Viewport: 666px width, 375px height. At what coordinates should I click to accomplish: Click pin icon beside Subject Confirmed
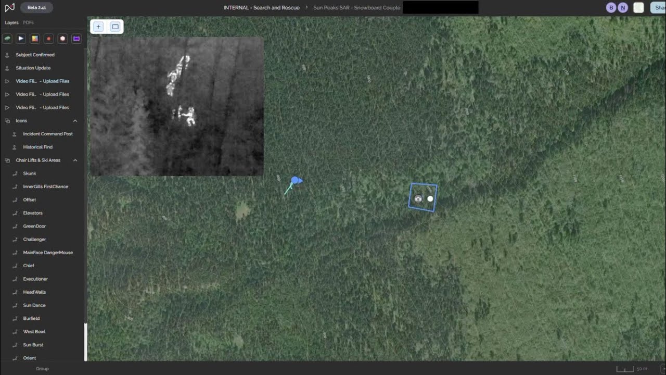(x=7, y=55)
